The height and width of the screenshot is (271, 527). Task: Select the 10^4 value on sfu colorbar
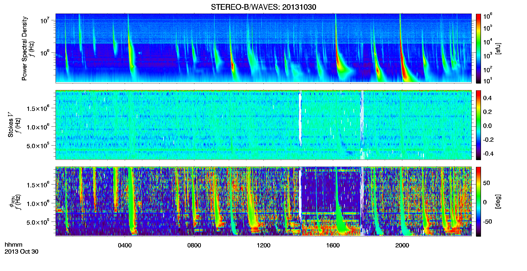488,42
